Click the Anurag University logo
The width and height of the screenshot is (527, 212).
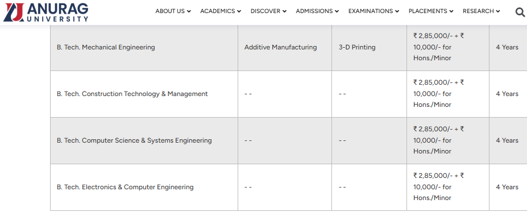click(x=45, y=13)
